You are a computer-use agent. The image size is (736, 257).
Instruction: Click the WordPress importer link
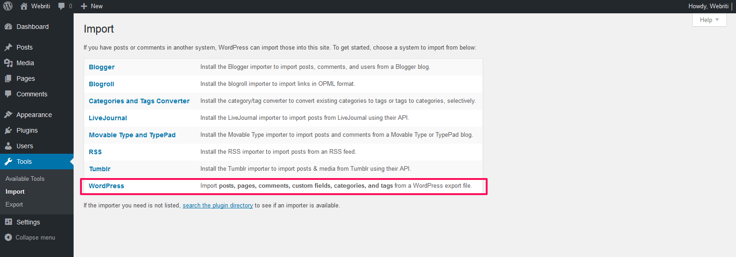[106, 186]
